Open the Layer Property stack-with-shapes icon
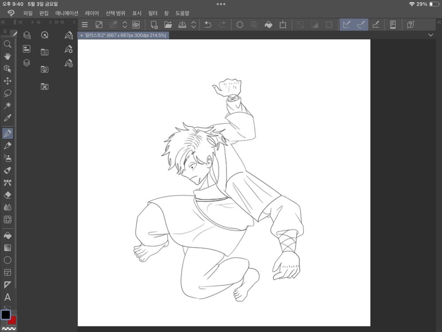The height and width of the screenshot is (332, 442). [27, 35]
